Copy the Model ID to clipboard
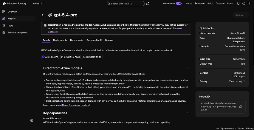Screen dimensions: 254x130 tap(241, 106)
